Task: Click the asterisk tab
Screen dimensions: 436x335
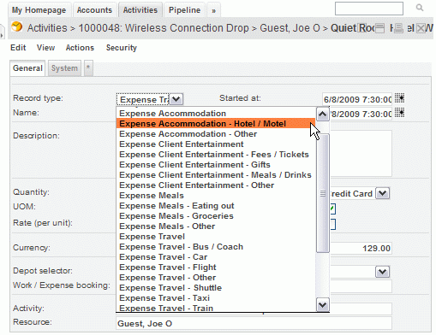Action: [x=88, y=68]
